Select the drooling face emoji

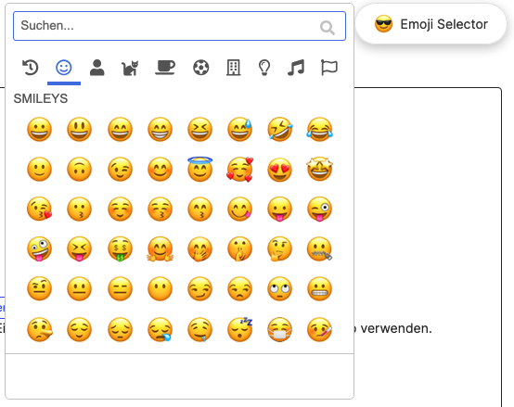[x=200, y=329]
